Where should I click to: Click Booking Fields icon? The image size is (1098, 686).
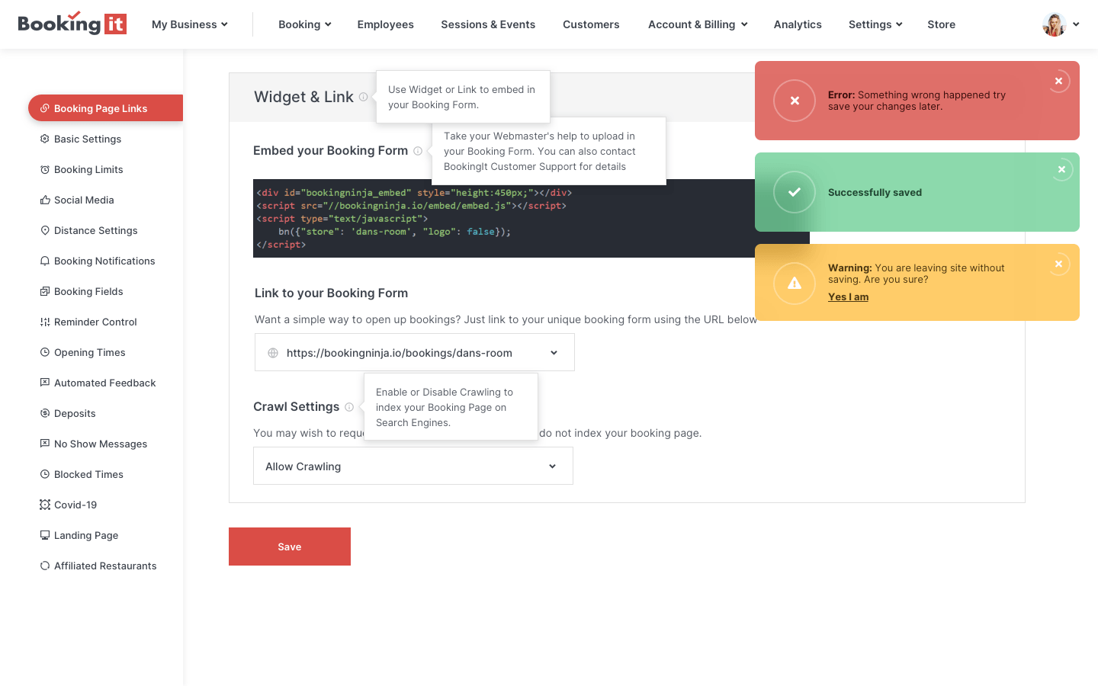coord(45,291)
